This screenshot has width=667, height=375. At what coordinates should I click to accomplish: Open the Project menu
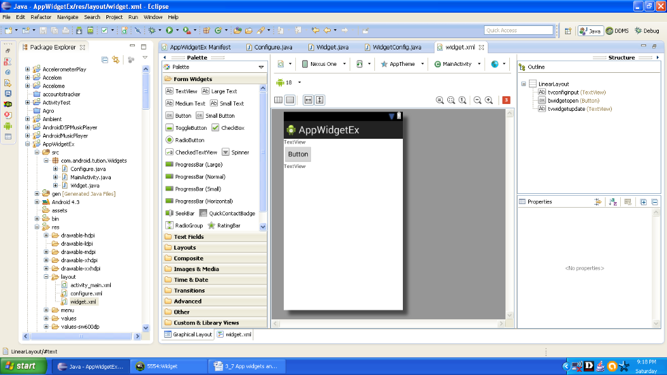coord(114,17)
